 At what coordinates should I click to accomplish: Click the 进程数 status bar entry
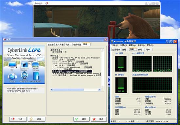tap(116, 121)
